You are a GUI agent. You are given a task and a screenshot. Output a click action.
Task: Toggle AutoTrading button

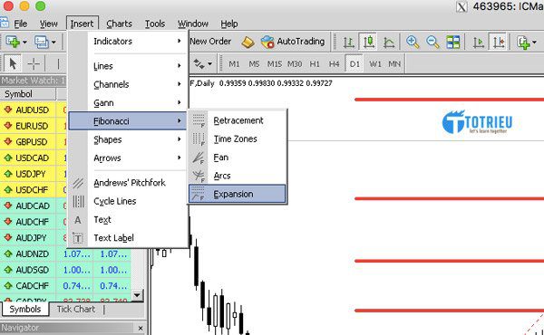pos(293,42)
